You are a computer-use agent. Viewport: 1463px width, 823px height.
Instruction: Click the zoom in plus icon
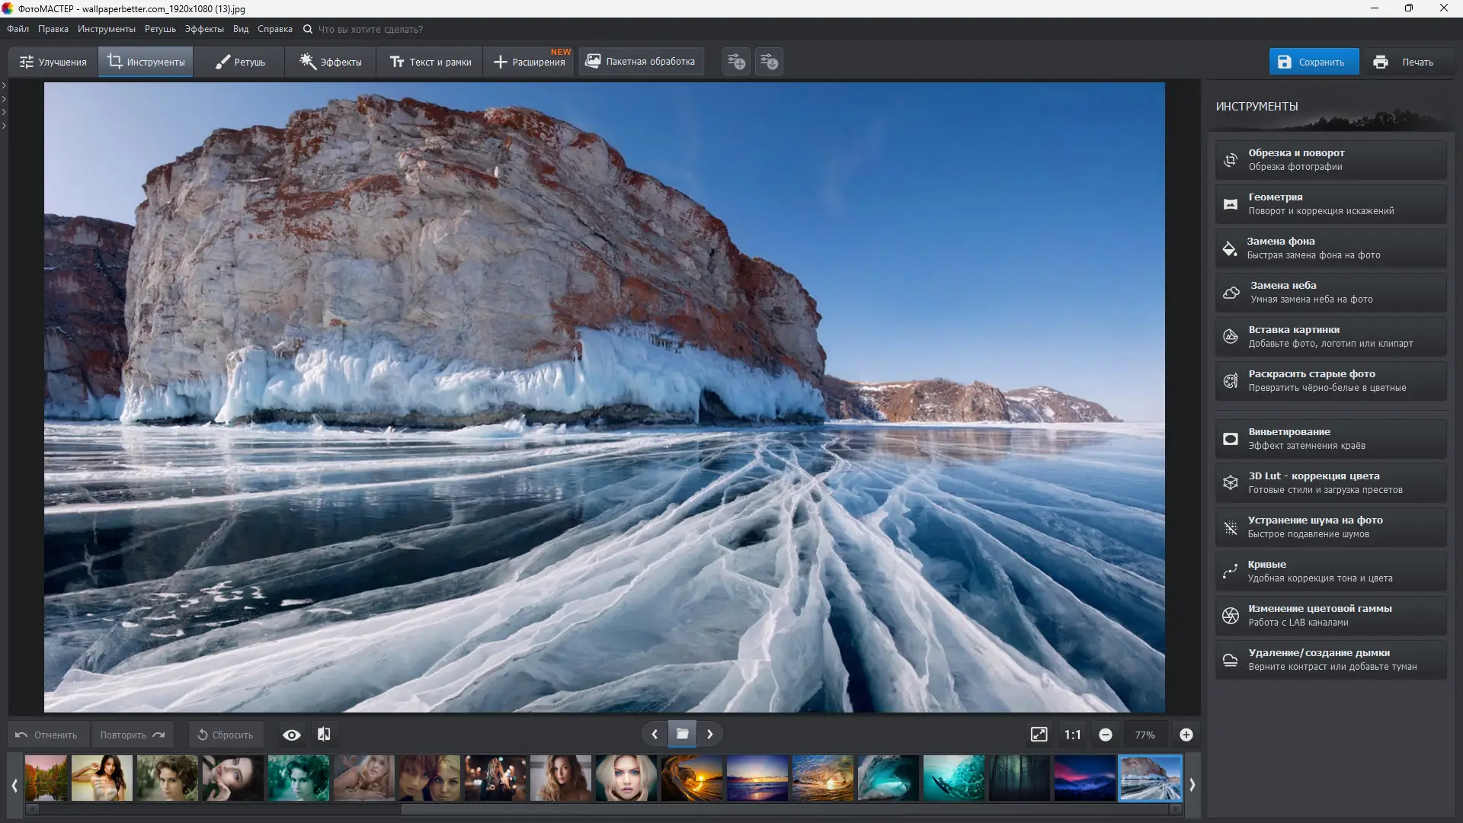[1186, 735]
